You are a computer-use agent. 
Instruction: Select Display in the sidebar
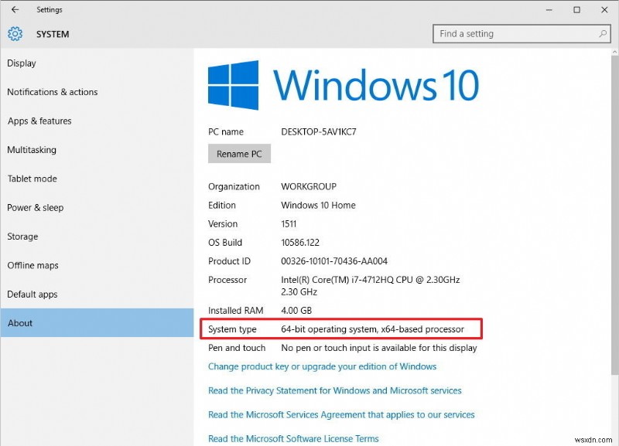point(22,63)
